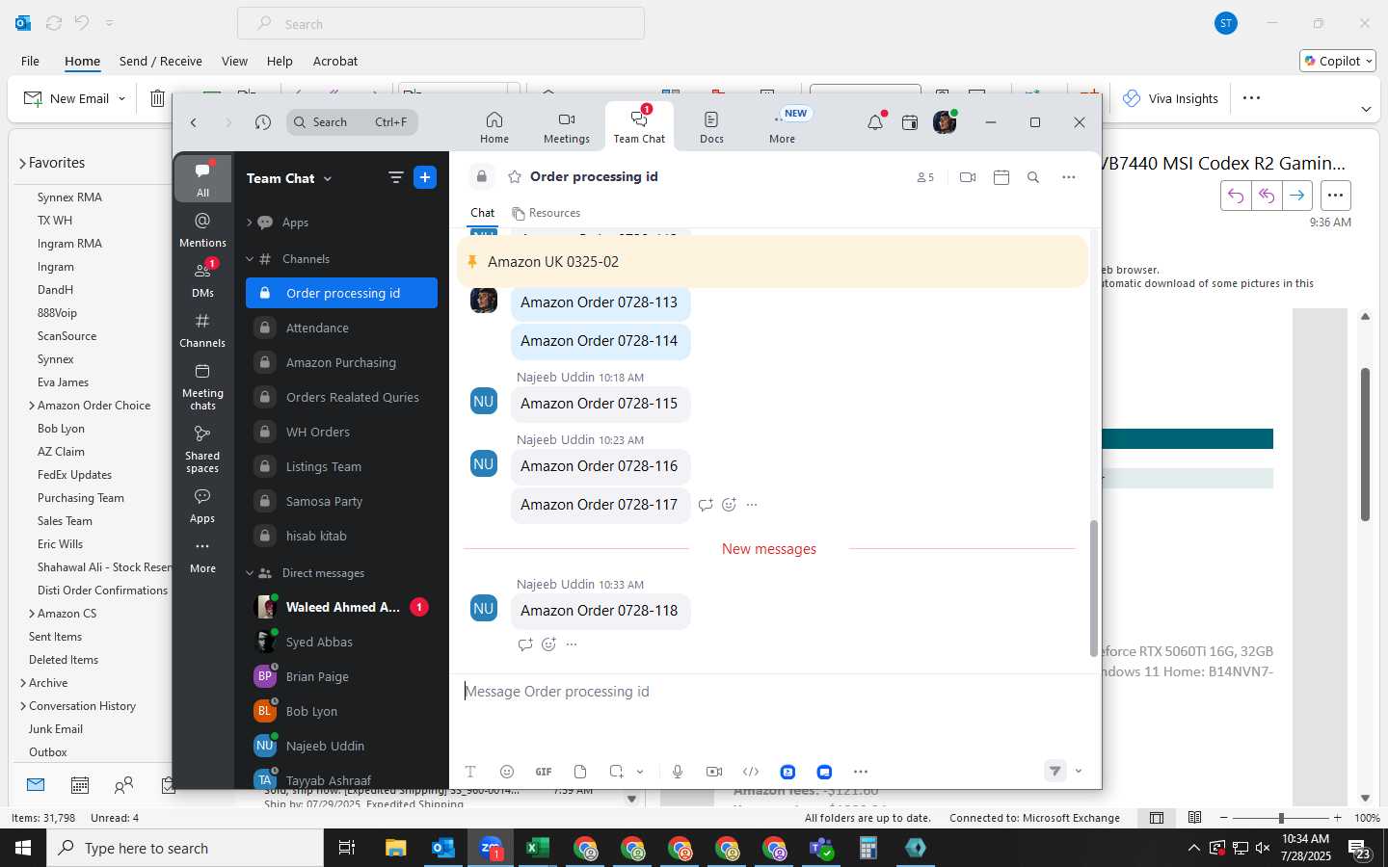The image size is (1388, 867).
Task: Attach file in message composer
Action: coord(580,772)
